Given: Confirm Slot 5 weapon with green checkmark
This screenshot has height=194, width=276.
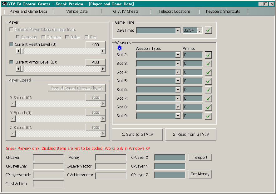Looking at the screenshot, I should click(208, 81).
